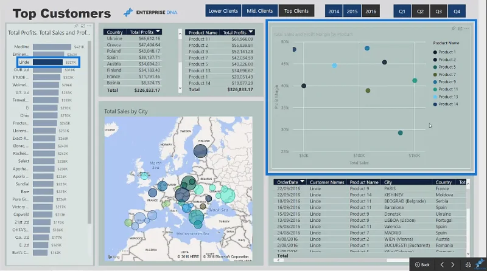487x271 pixels.
Task: Click the Back button in bottom bar
Action: coord(422,264)
